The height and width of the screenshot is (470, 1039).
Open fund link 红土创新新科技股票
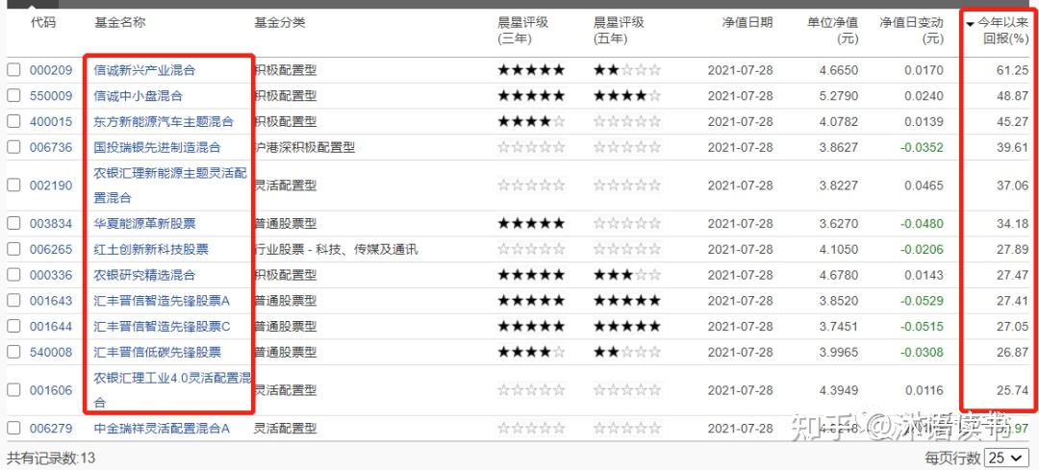[151, 250]
